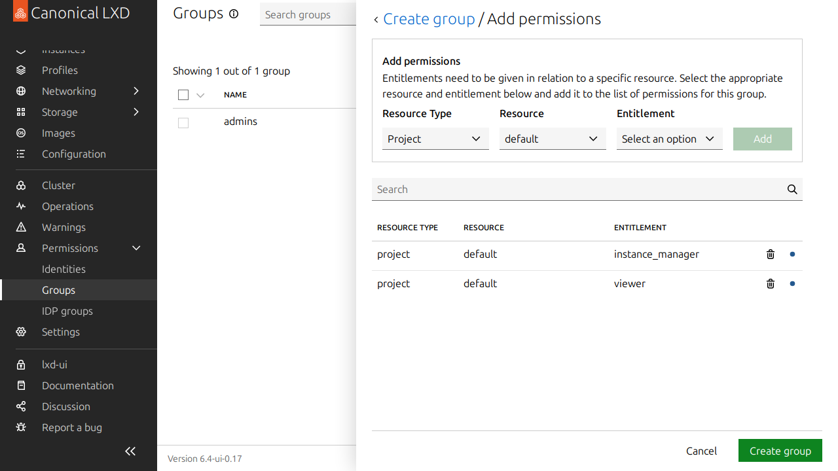Click the Images disc icon

21,133
